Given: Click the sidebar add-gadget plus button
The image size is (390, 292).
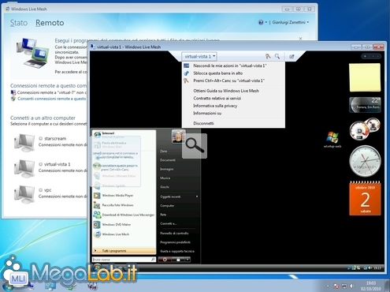Looking at the screenshot, I should coord(366,56).
